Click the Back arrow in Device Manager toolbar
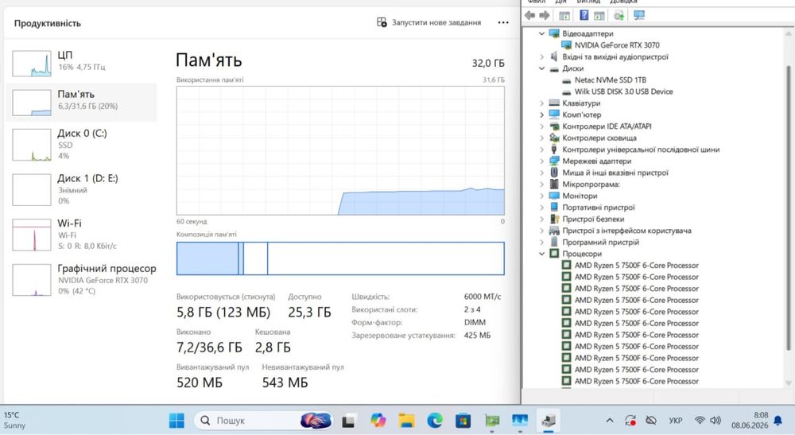 pyautogui.click(x=529, y=15)
